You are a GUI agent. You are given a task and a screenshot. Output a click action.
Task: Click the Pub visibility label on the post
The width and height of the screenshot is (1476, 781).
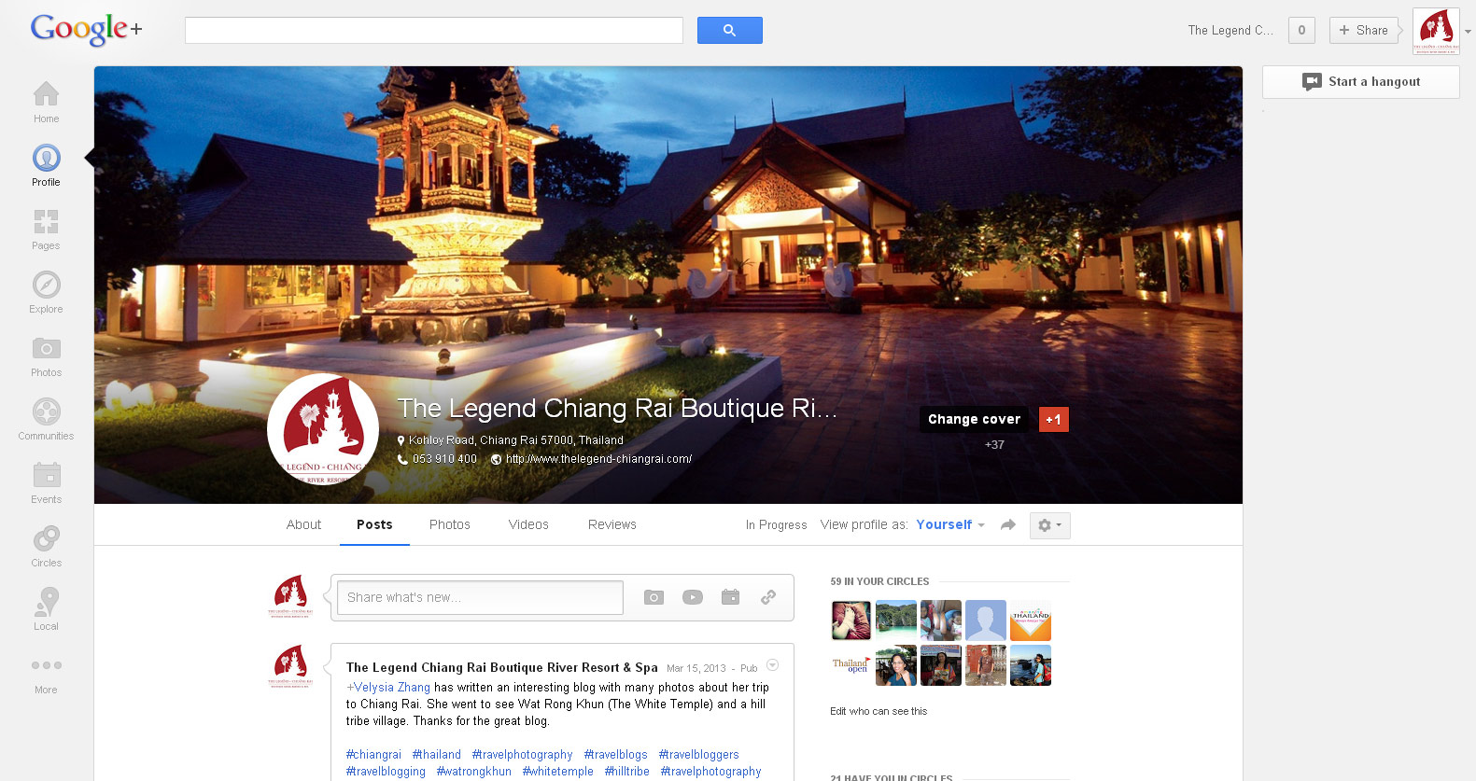click(x=749, y=668)
